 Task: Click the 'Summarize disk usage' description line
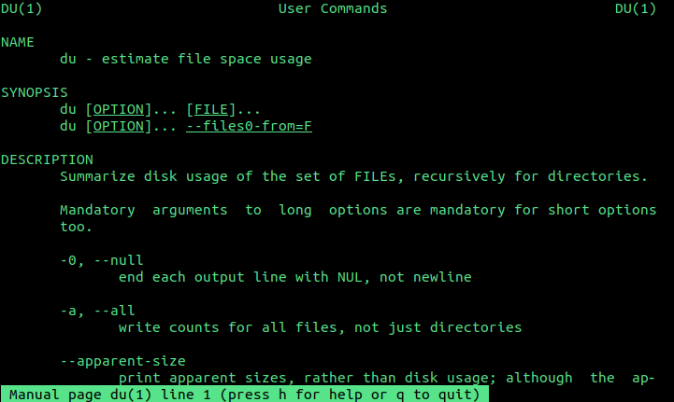[353, 176]
